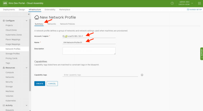Open the GUIDED SETUP link
203x111 pixels.
[x=194, y=10]
